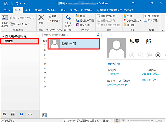Switch to メモ tab in the contact card

pos(119,64)
